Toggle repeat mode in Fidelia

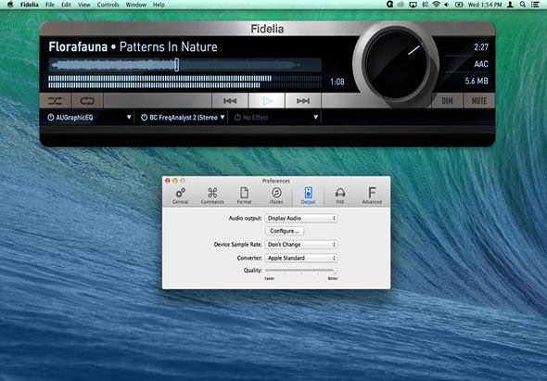(87, 101)
